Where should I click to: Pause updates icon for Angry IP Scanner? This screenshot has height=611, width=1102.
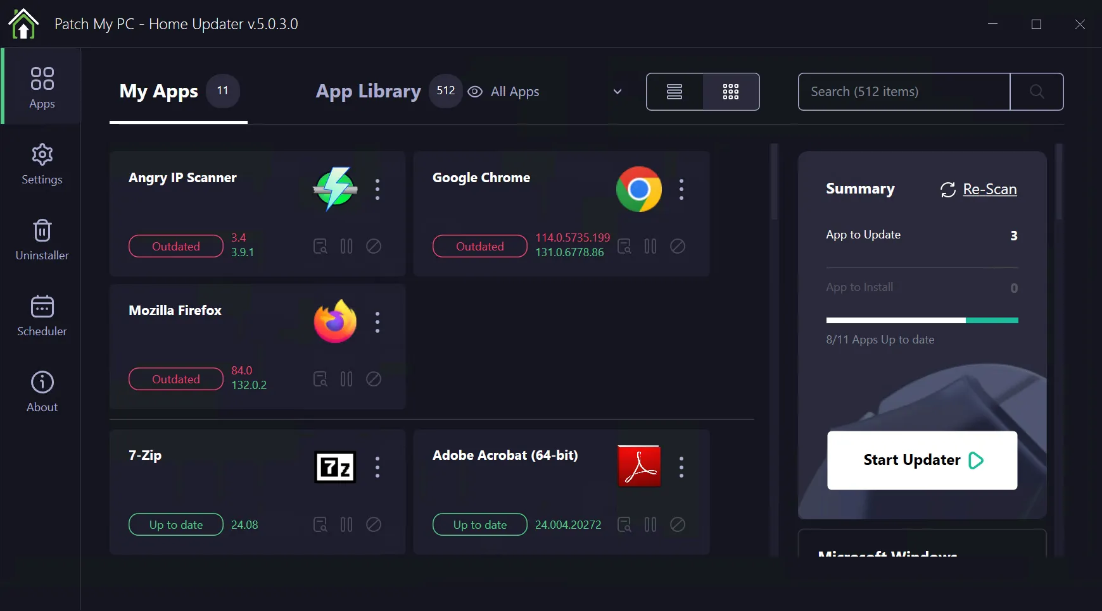346,246
